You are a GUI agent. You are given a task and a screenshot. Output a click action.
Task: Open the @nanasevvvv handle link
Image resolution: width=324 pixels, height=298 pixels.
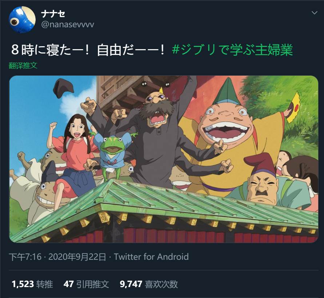pos(68,25)
